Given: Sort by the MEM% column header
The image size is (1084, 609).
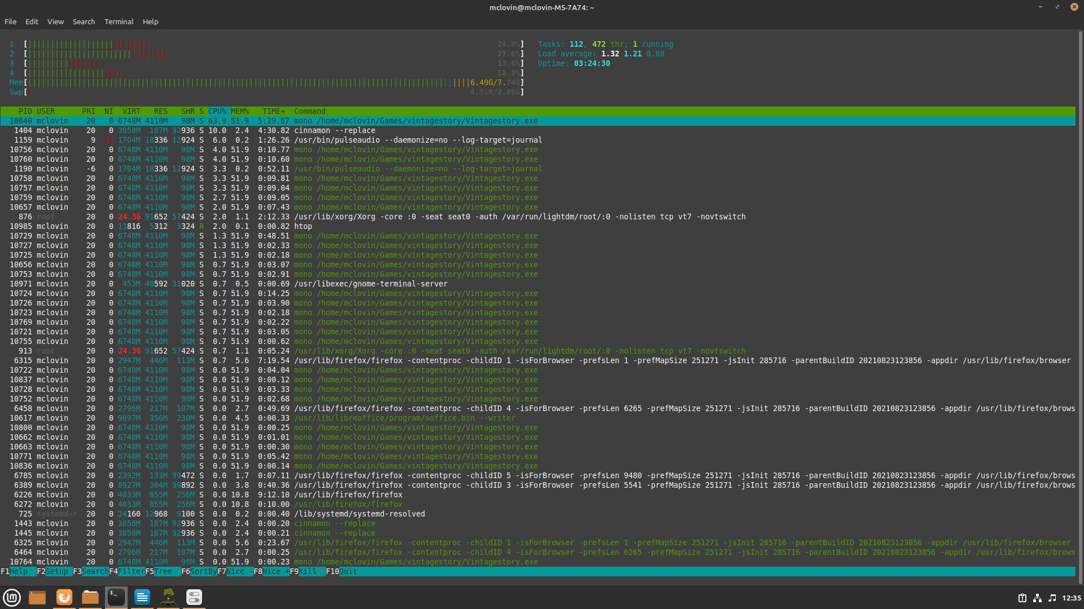Looking at the screenshot, I should 239,111.
